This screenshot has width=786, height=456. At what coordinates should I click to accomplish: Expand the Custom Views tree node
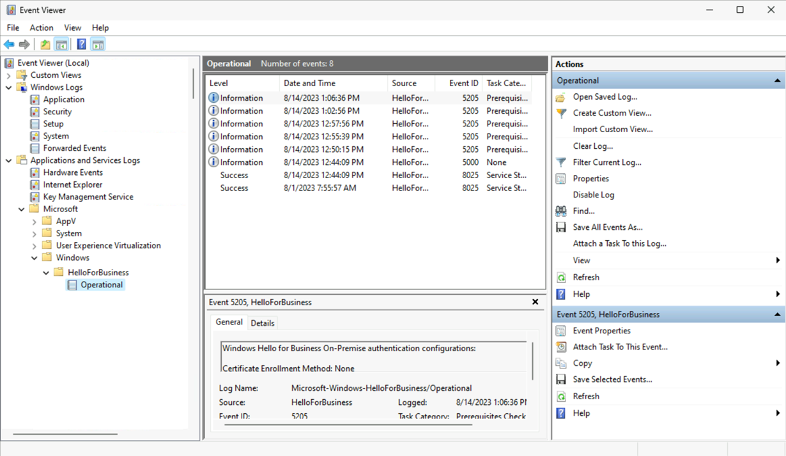9,75
